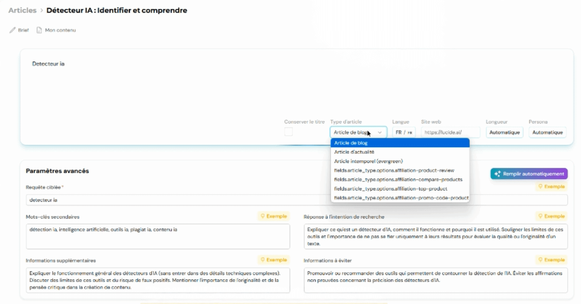This screenshot has height=304, width=581.
Task: Show Exemple for Requête ciblée
Action: coord(551,187)
